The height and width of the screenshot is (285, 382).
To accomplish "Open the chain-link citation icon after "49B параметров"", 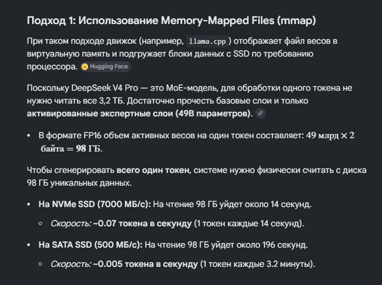I will pos(260,113).
